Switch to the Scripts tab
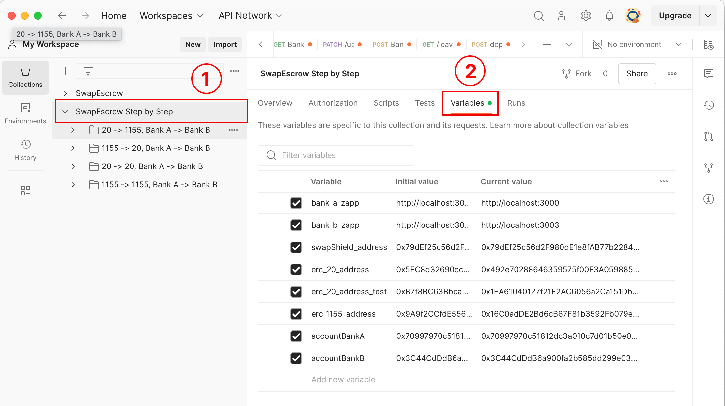Screen dimensions: 725x406 coord(386,103)
